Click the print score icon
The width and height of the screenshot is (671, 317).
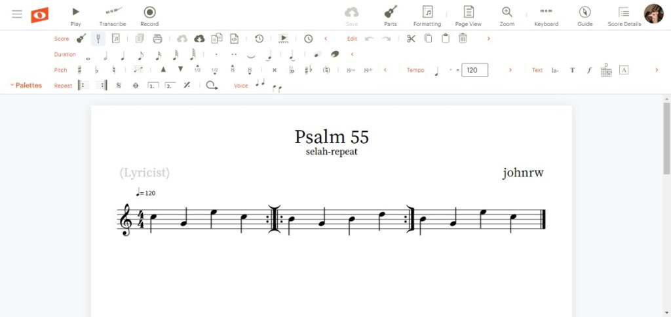click(x=157, y=39)
